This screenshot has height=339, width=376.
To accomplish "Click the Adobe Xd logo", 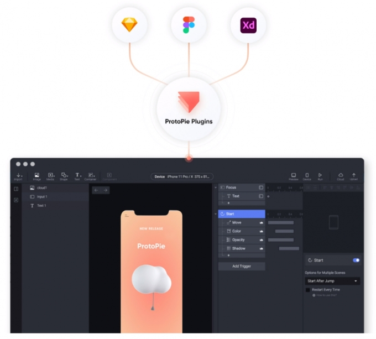I will pyautogui.click(x=248, y=25).
